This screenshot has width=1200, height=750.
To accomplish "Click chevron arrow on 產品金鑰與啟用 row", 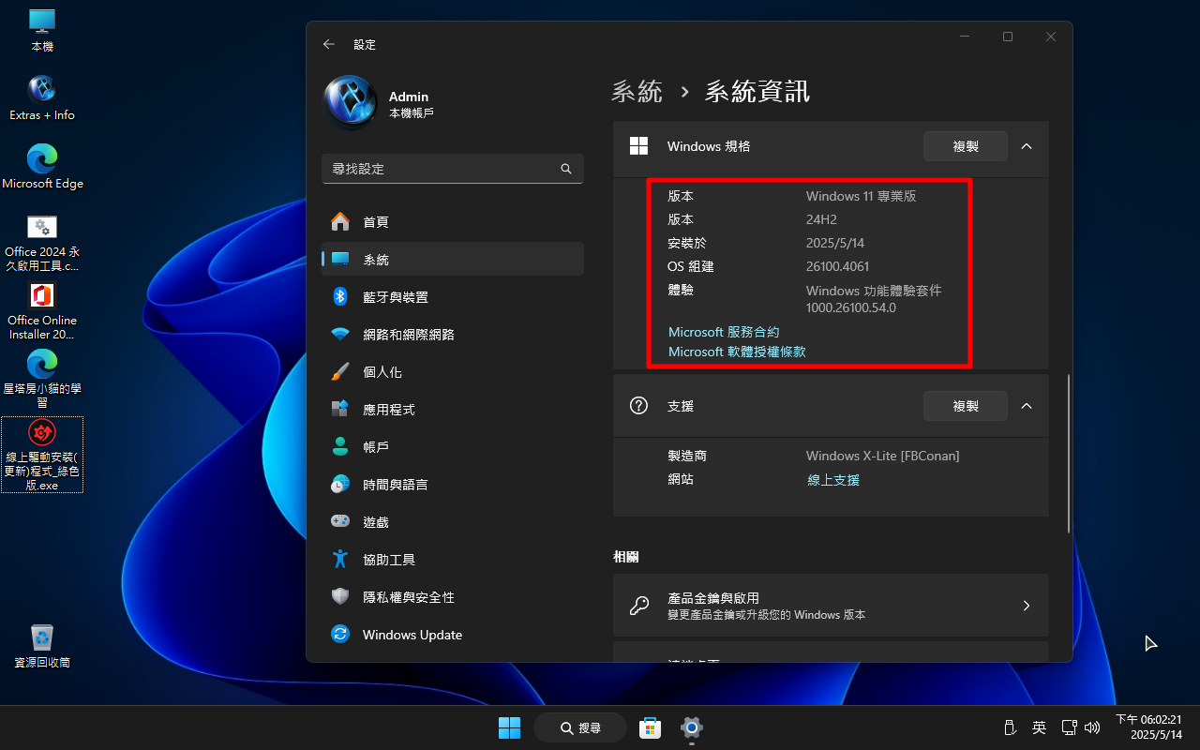I will [1027, 606].
